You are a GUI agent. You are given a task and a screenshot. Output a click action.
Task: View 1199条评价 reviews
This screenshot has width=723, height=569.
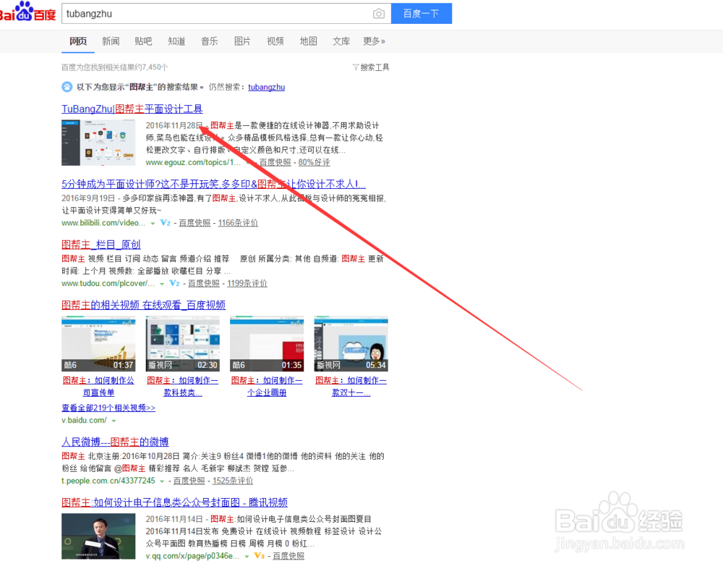(x=247, y=284)
